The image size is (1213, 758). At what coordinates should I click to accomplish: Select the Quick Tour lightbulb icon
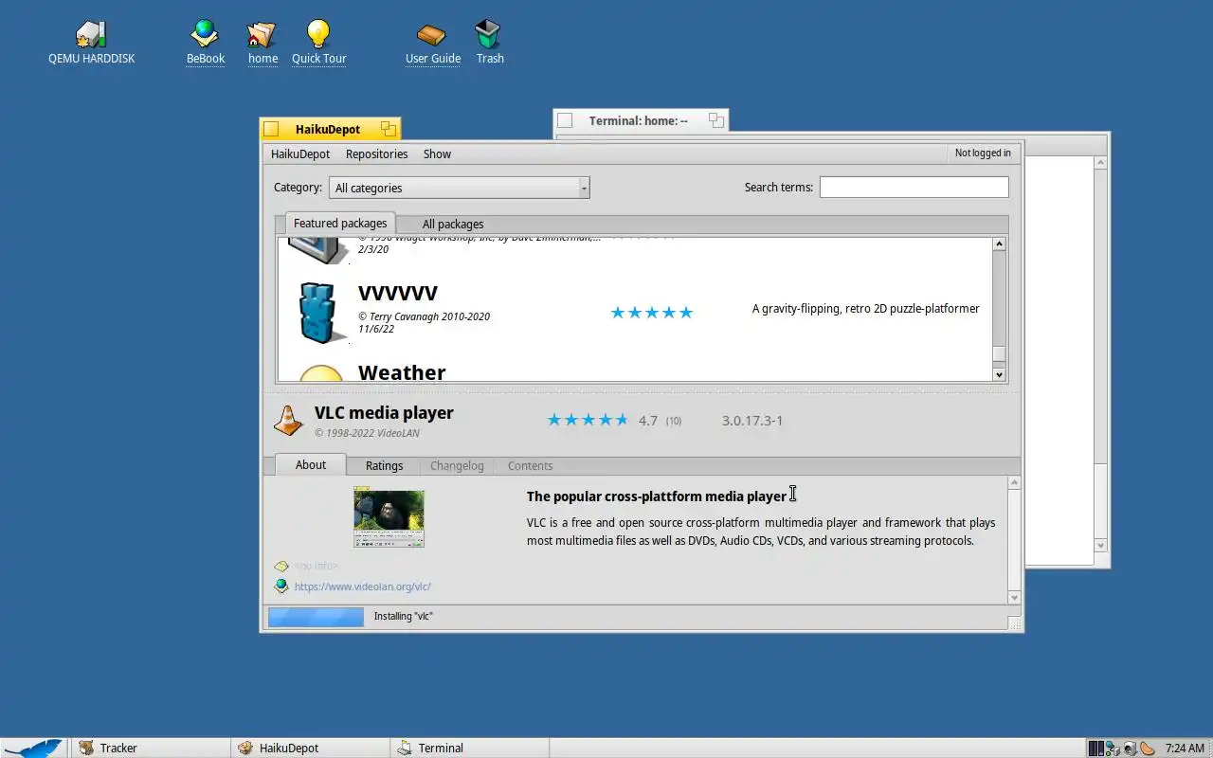(x=318, y=34)
